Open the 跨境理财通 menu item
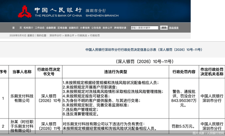Image resolution: width=225 pixels, height=136 pixels. (120, 28)
